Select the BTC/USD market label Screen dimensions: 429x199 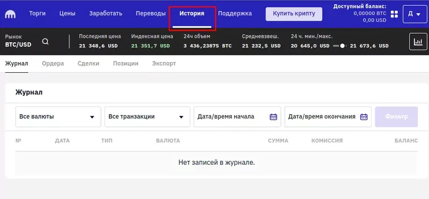18,44
